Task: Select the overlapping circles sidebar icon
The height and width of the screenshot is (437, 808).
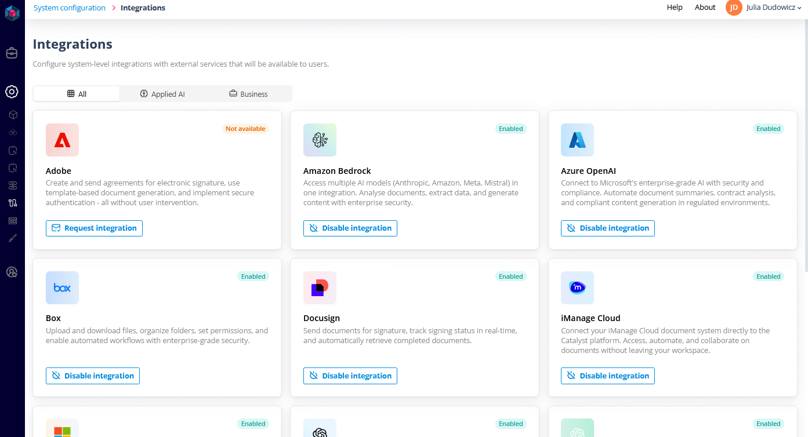Action: tap(13, 132)
